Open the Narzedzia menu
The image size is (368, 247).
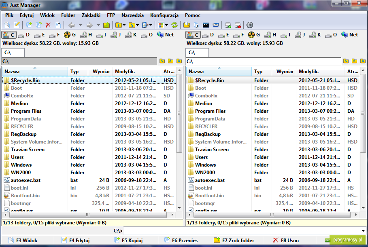132,15
